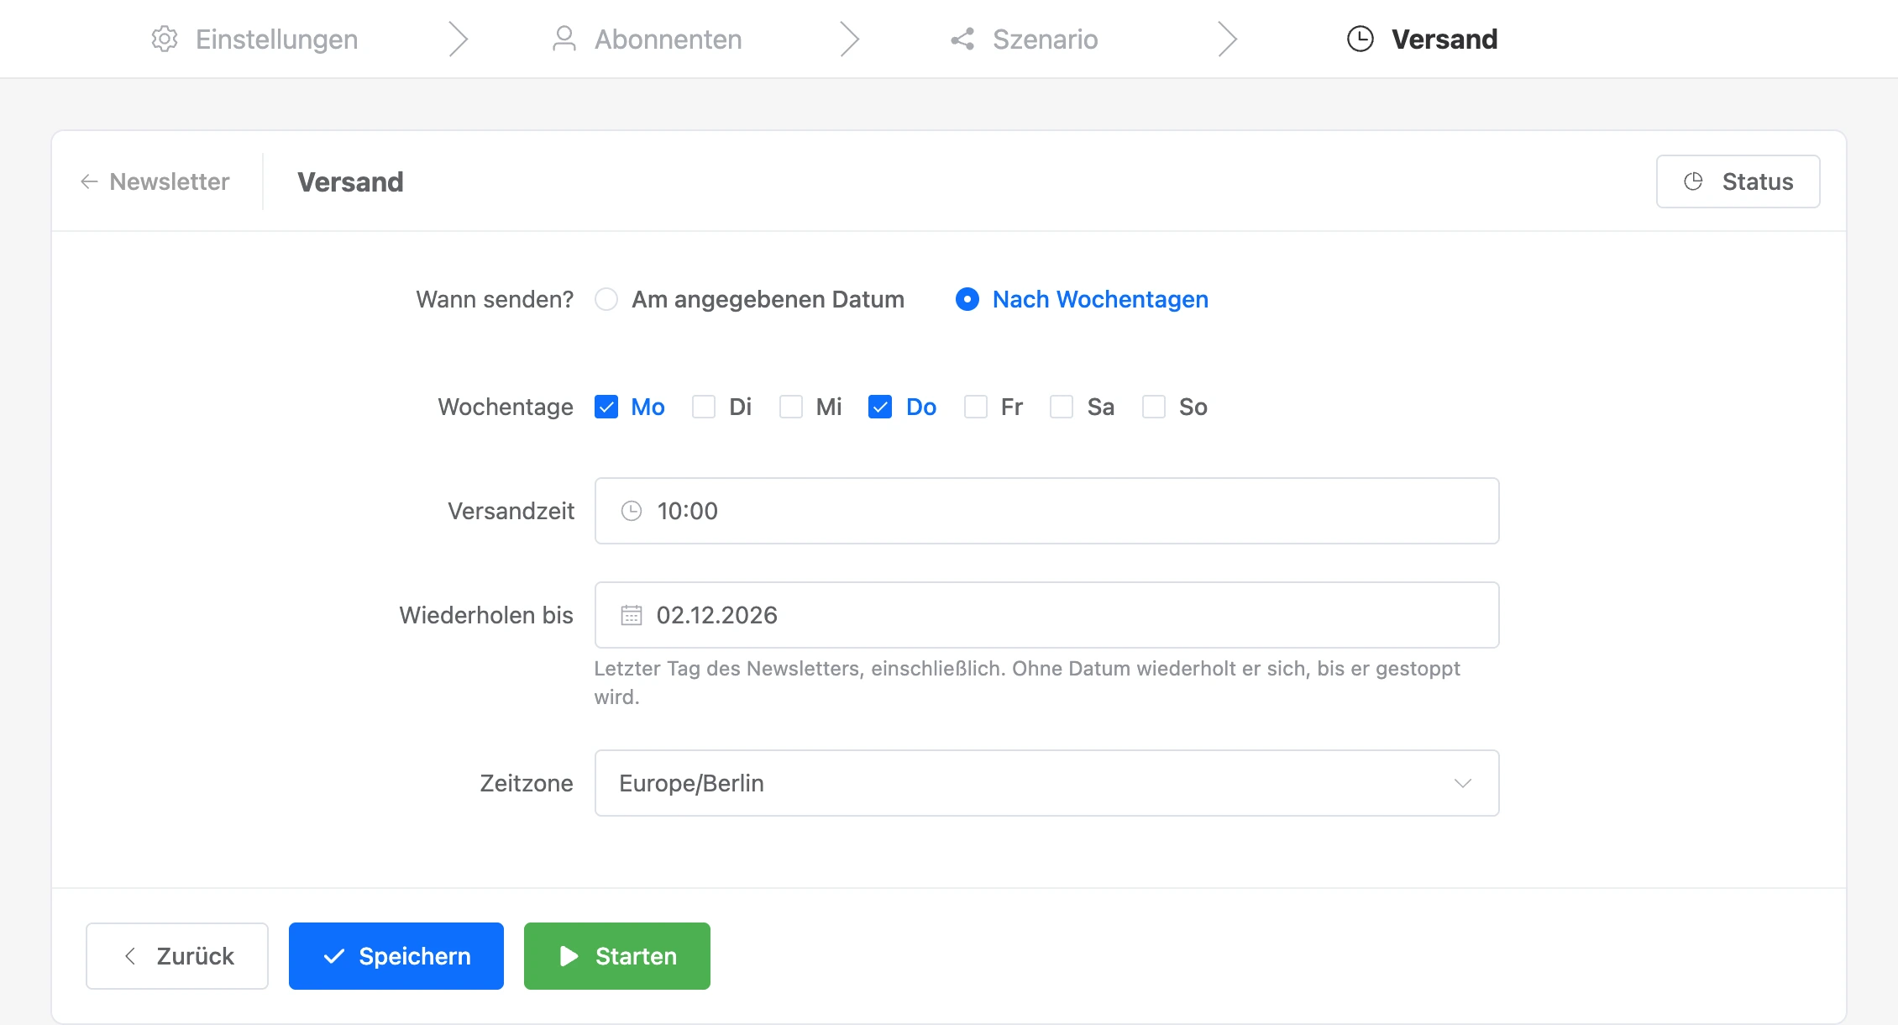The image size is (1898, 1025).
Task: Click the 'Wochentage' label
Action: [506, 407]
